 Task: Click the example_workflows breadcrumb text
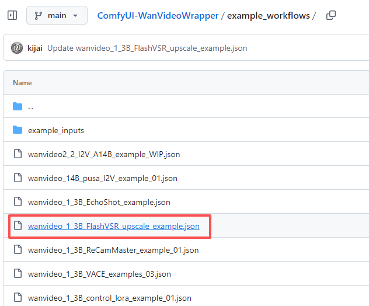point(268,16)
